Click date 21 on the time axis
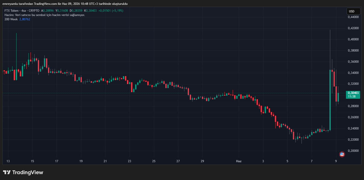The height and width of the screenshot is (180, 364). 105,161
